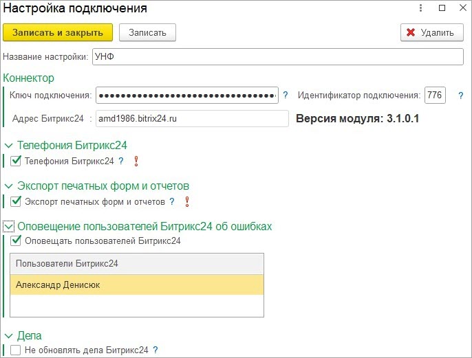The image size is (472, 358).
Task: Click help icon next to Ключ подключения
Action: (285, 96)
